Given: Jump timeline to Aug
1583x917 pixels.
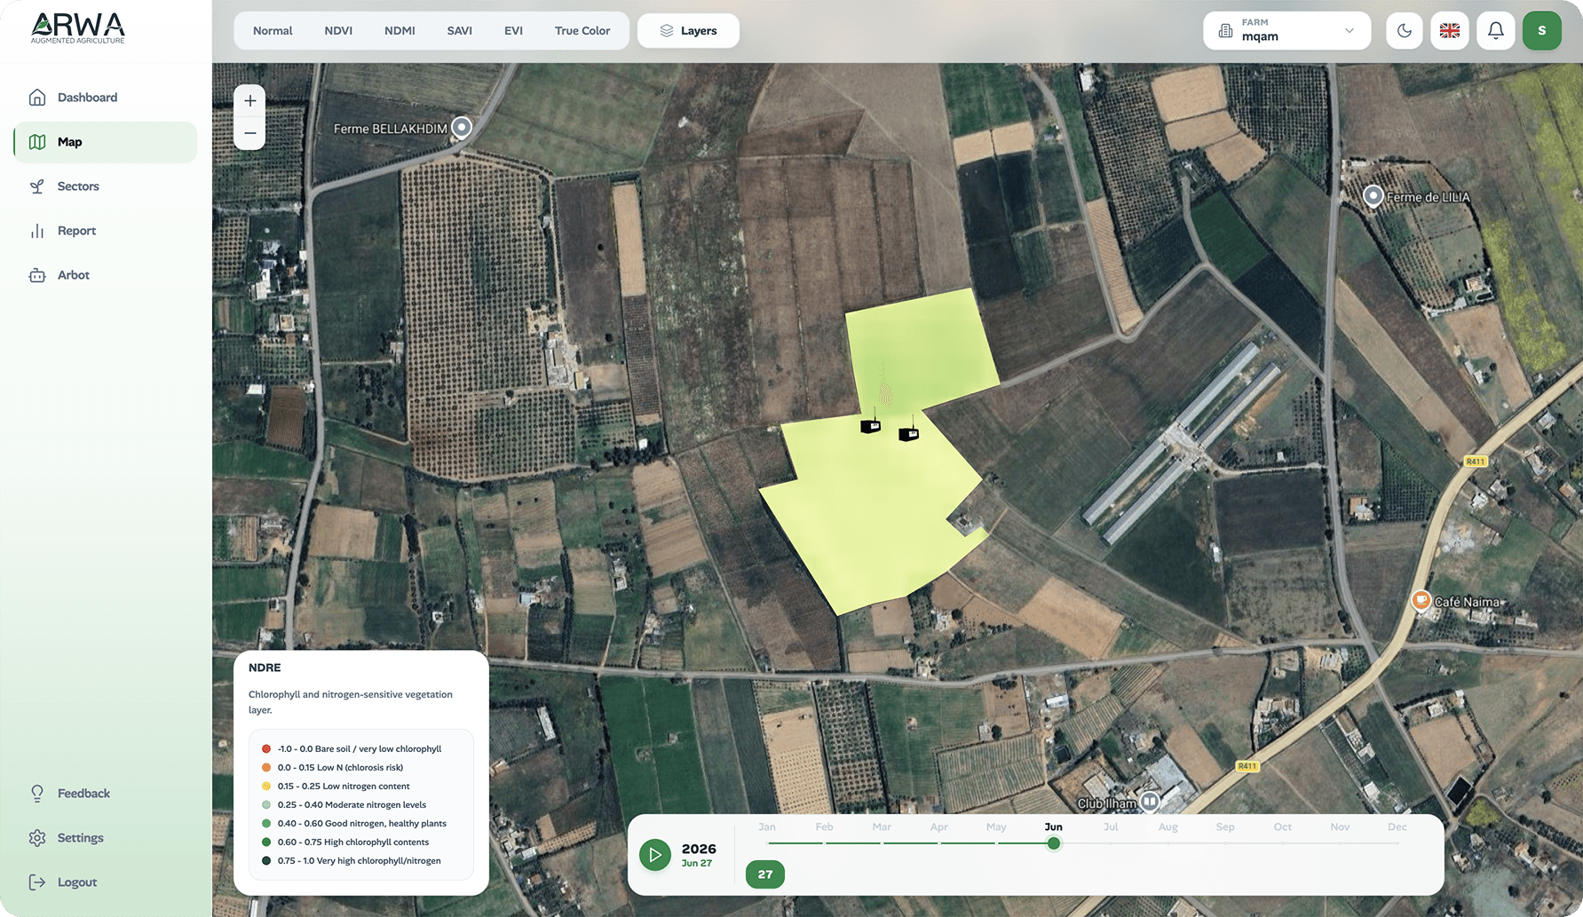Looking at the screenshot, I should tap(1168, 827).
